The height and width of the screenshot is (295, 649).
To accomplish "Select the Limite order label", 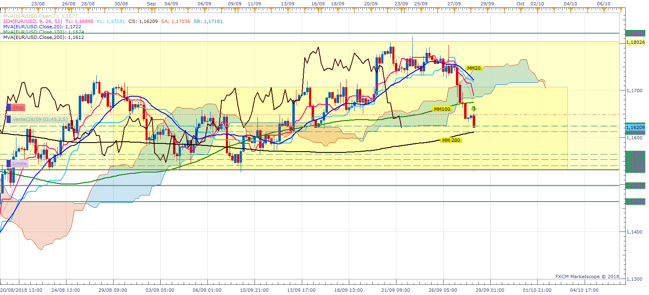I will pos(20,163).
